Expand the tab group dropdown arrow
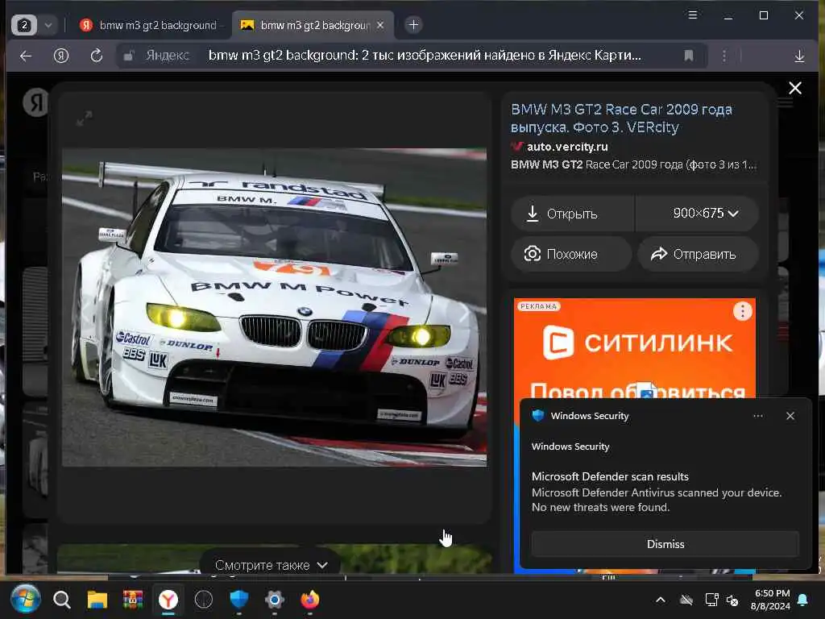Viewport: 825px width, 619px height. [48, 25]
